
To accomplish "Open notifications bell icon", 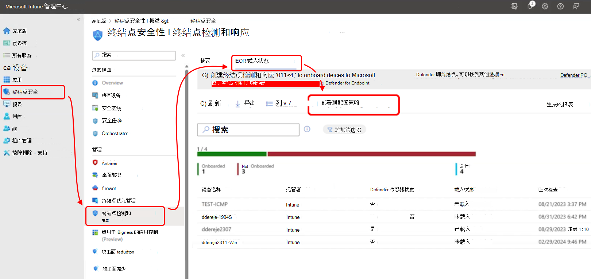I will pos(530,6).
